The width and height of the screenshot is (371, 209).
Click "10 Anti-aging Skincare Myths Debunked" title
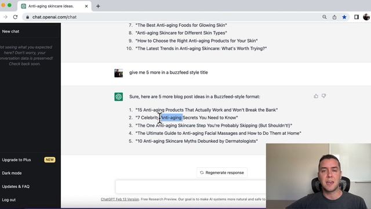(x=197, y=141)
